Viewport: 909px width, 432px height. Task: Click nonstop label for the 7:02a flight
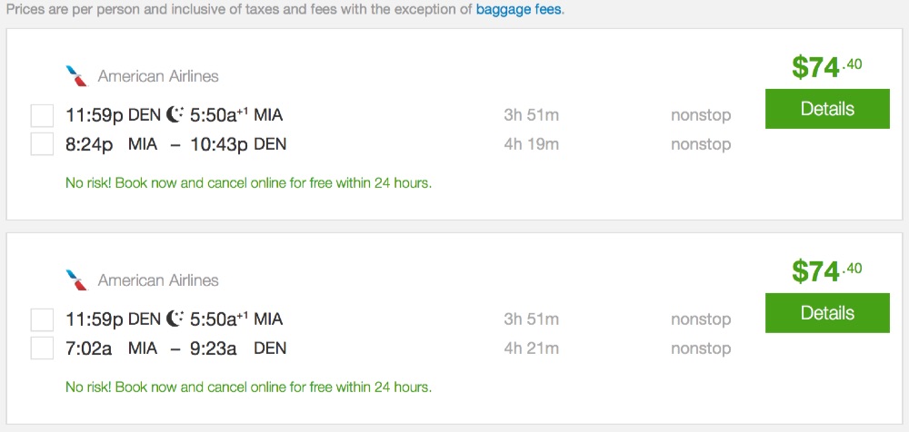point(700,349)
